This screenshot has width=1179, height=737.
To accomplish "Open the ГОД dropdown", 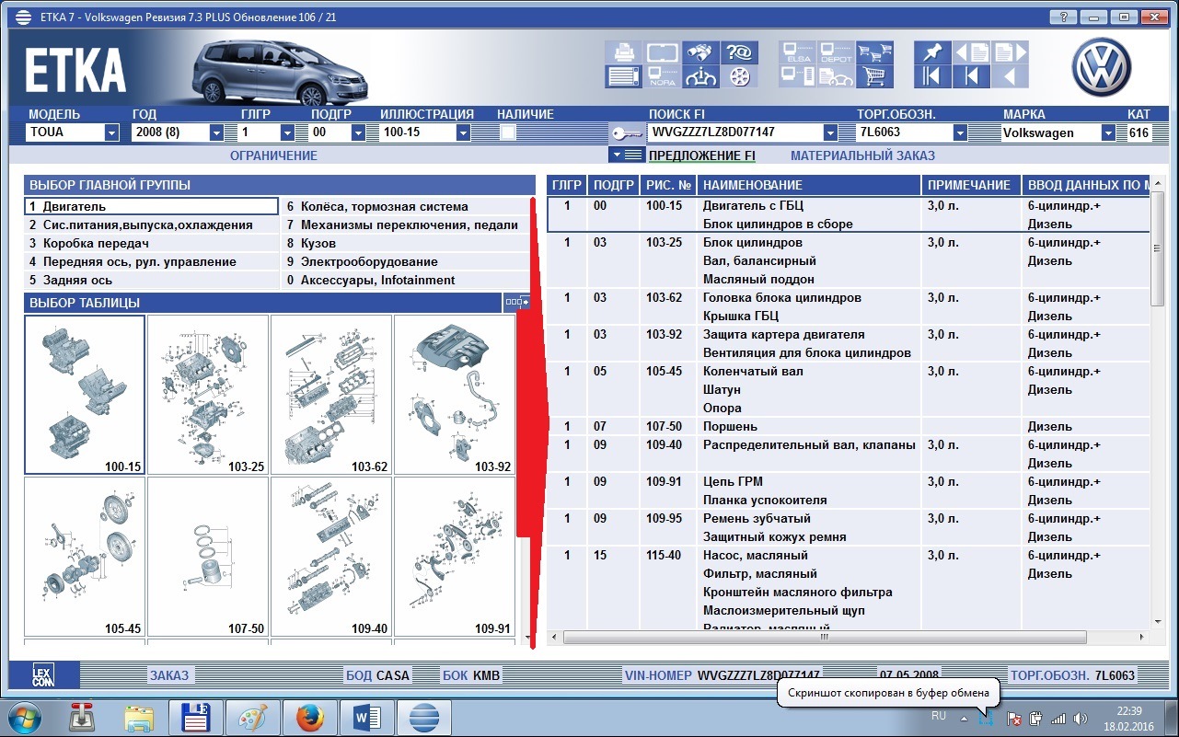I will 216,132.
